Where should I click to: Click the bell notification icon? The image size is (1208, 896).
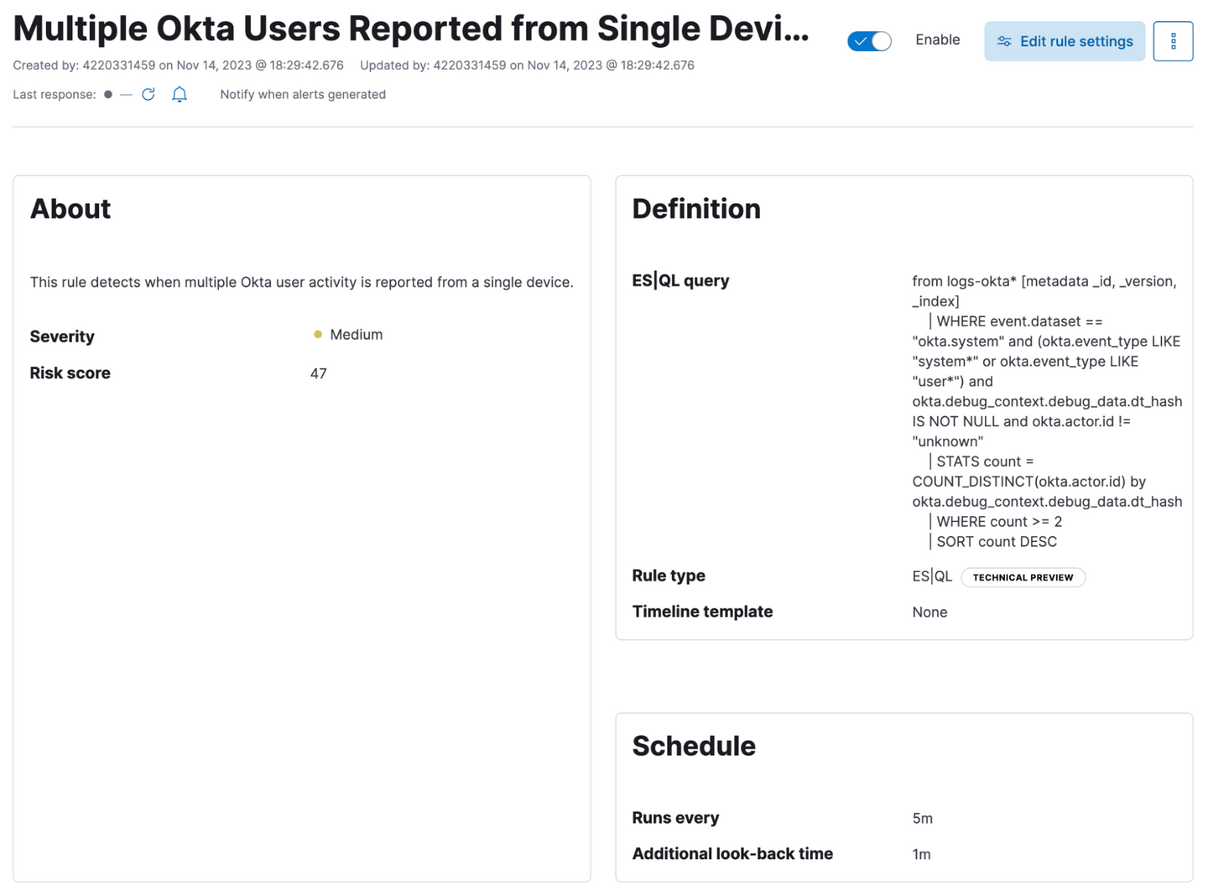click(180, 94)
